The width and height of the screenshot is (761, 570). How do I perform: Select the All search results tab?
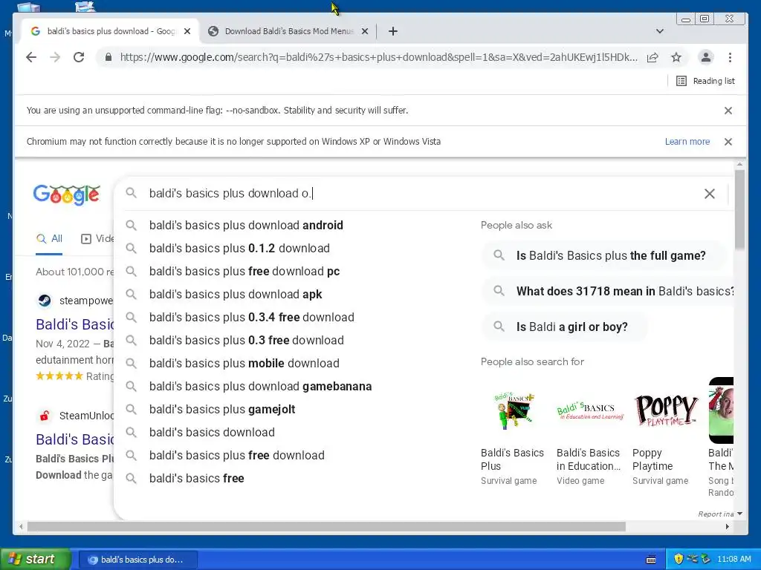coord(49,238)
